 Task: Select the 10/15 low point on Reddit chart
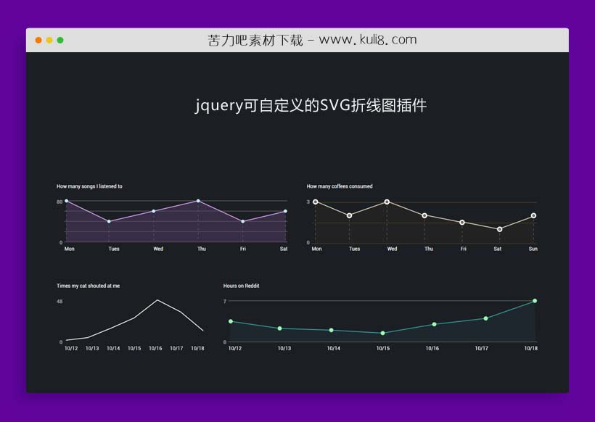[x=382, y=333]
